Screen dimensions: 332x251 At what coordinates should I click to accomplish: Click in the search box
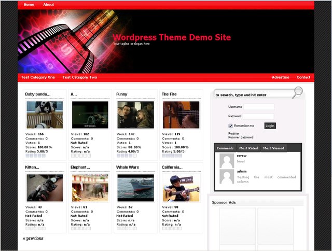253,95
